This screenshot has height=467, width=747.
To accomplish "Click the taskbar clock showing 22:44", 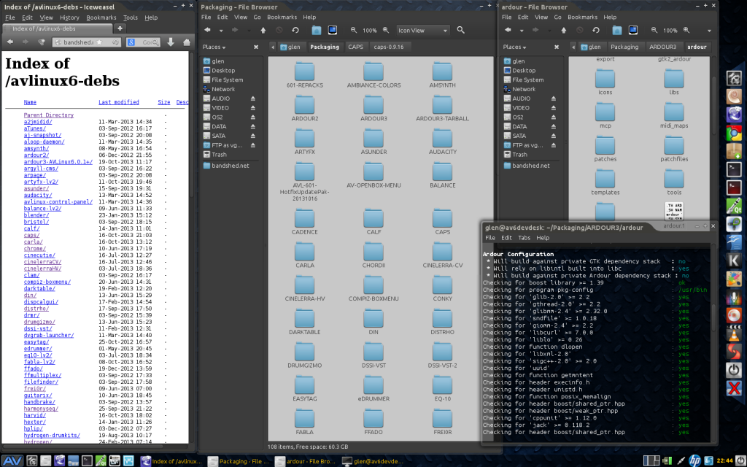I will pyautogui.click(x=724, y=461).
